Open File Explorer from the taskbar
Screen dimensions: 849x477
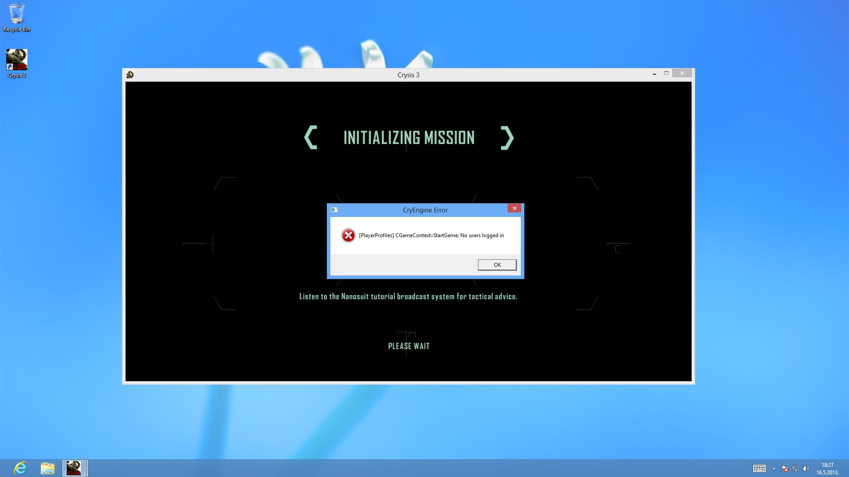pos(47,468)
